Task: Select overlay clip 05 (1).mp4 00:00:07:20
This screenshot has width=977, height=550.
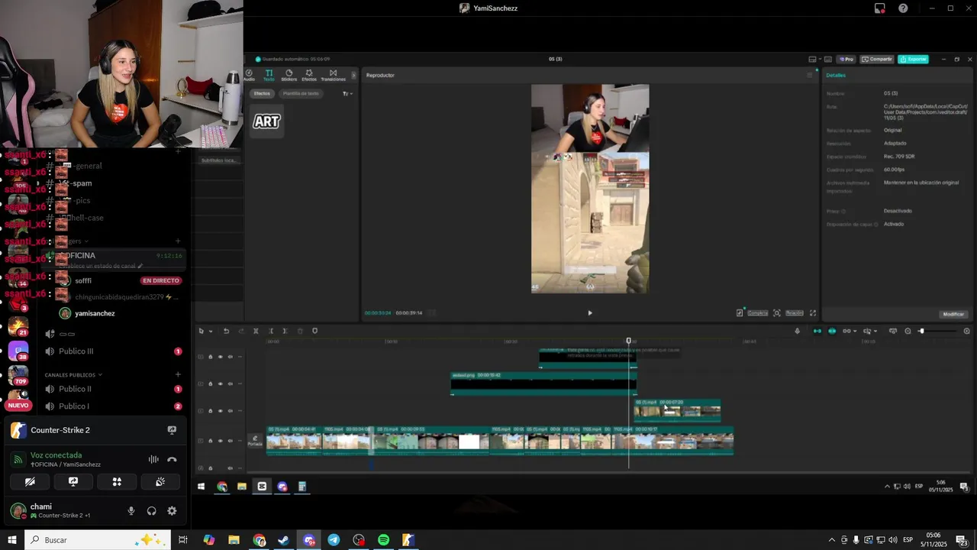Action: coord(677,410)
